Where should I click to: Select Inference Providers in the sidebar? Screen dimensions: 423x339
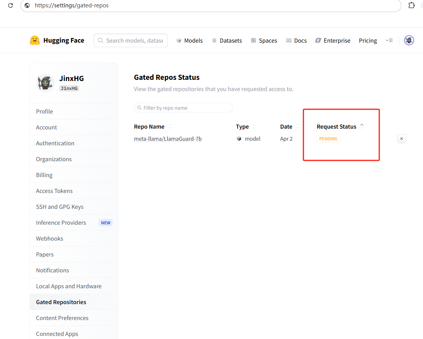(74, 223)
